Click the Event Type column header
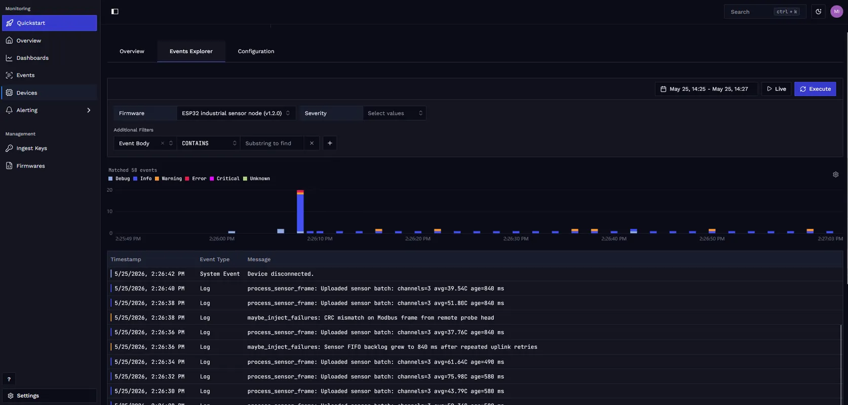This screenshot has width=848, height=405. coord(214,260)
